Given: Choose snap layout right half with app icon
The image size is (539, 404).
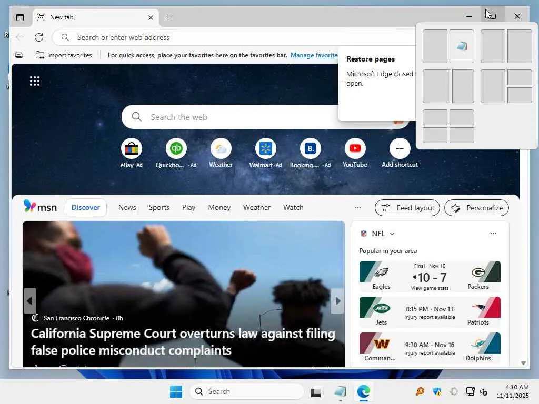Looking at the screenshot, I should pyautogui.click(x=462, y=46).
